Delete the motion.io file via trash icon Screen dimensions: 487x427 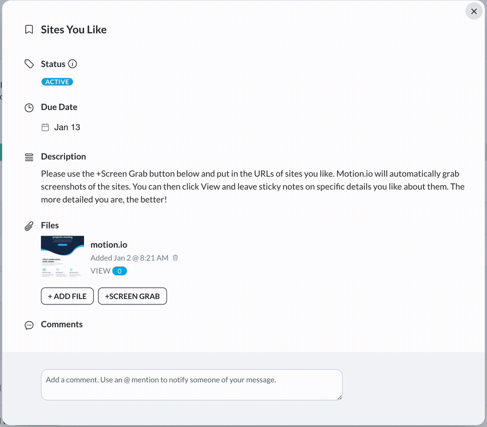click(175, 258)
